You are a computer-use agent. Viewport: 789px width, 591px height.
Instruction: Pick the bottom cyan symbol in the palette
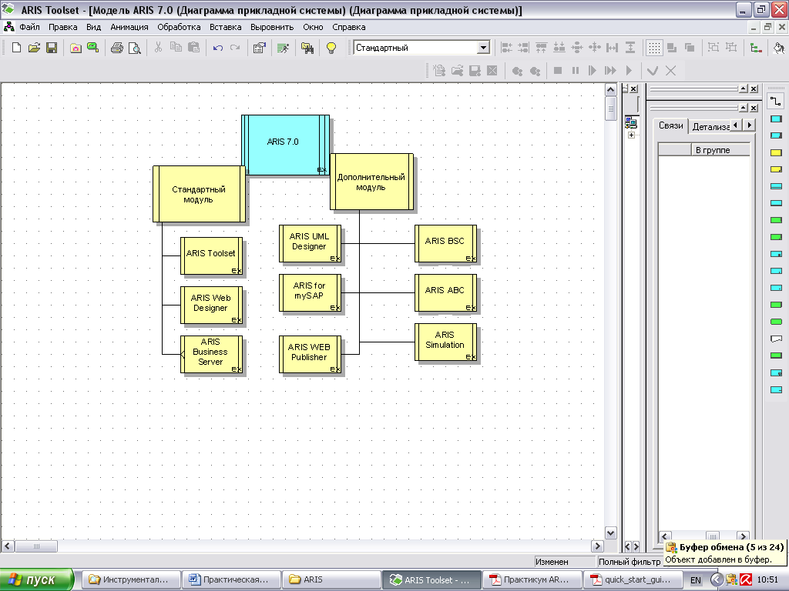click(776, 389)
